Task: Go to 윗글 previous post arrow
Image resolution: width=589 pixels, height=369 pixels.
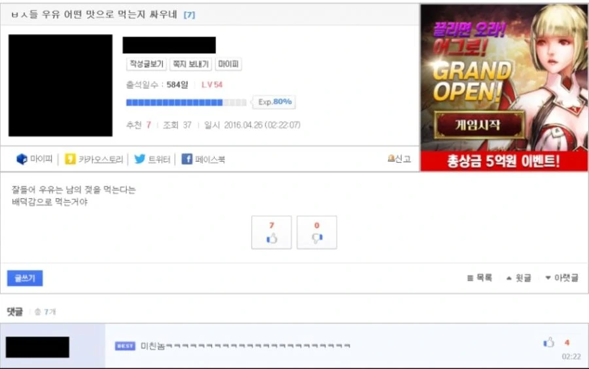Action: click(x=509, y=278)
